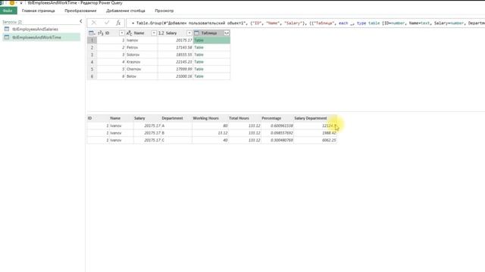Select salary cell 21000.16

click(175, 76)
